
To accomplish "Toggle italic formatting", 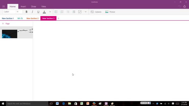I will [x=32, y=12].
